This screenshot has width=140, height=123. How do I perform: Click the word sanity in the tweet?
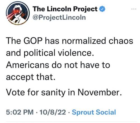[53, 93]
